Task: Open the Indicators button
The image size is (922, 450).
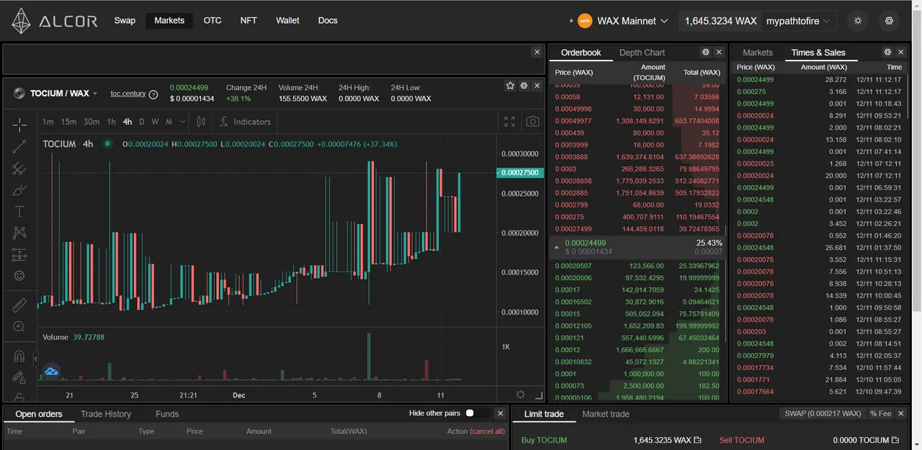Action: click(x=246, y=122)
